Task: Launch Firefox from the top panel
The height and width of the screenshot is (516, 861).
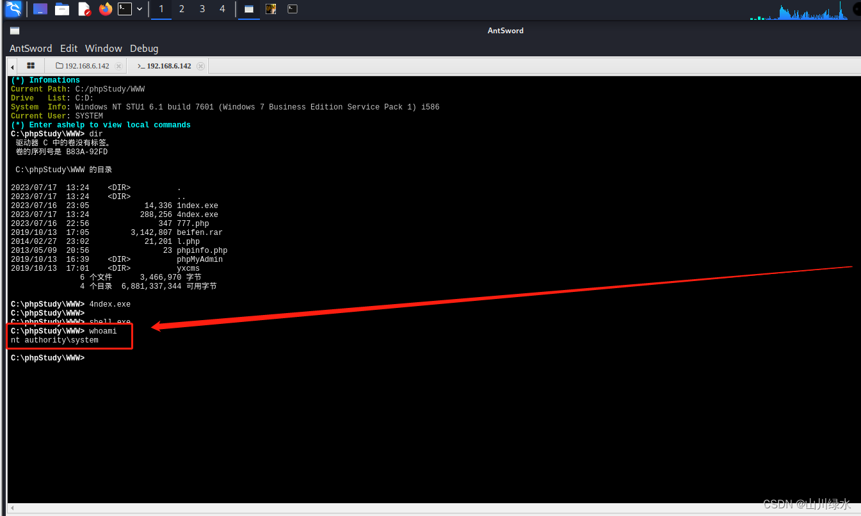Action: tap(106, 9)
